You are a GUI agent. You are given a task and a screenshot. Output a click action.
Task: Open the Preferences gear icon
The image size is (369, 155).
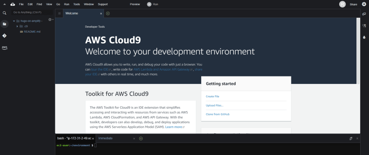click(364, 4)
